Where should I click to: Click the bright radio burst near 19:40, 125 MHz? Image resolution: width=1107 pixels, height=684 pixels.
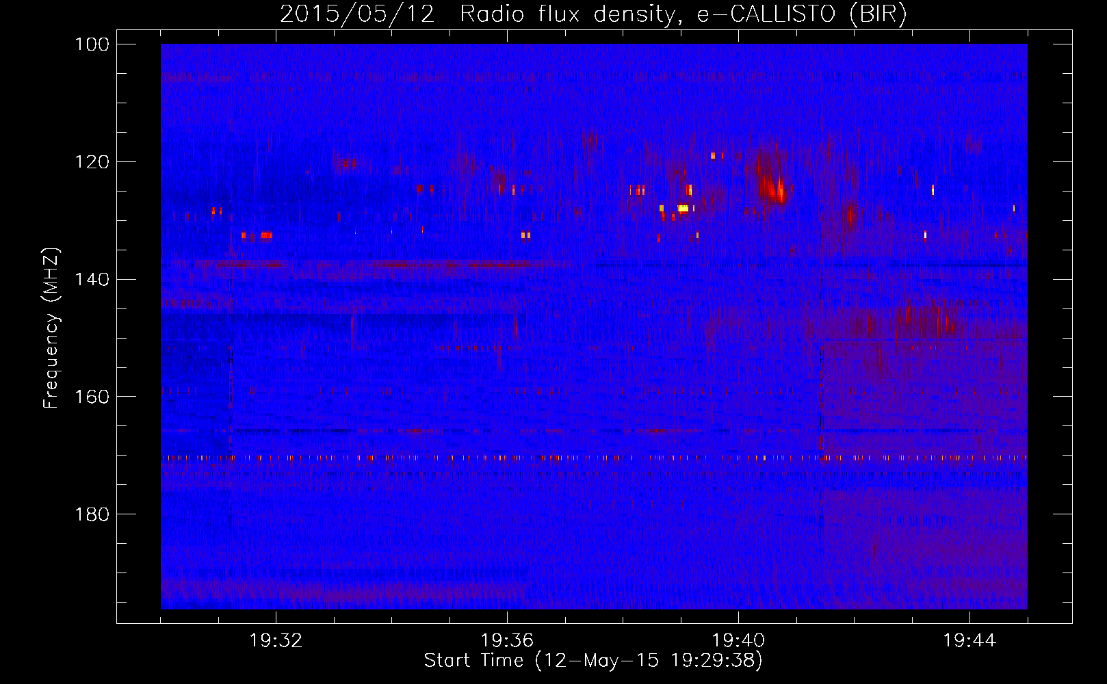tap(776, 187)
